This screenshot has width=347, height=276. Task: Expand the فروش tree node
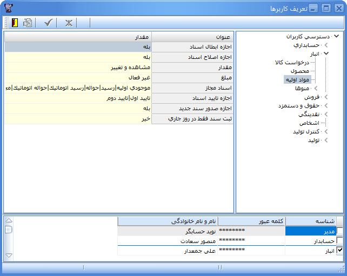(326, 97)
